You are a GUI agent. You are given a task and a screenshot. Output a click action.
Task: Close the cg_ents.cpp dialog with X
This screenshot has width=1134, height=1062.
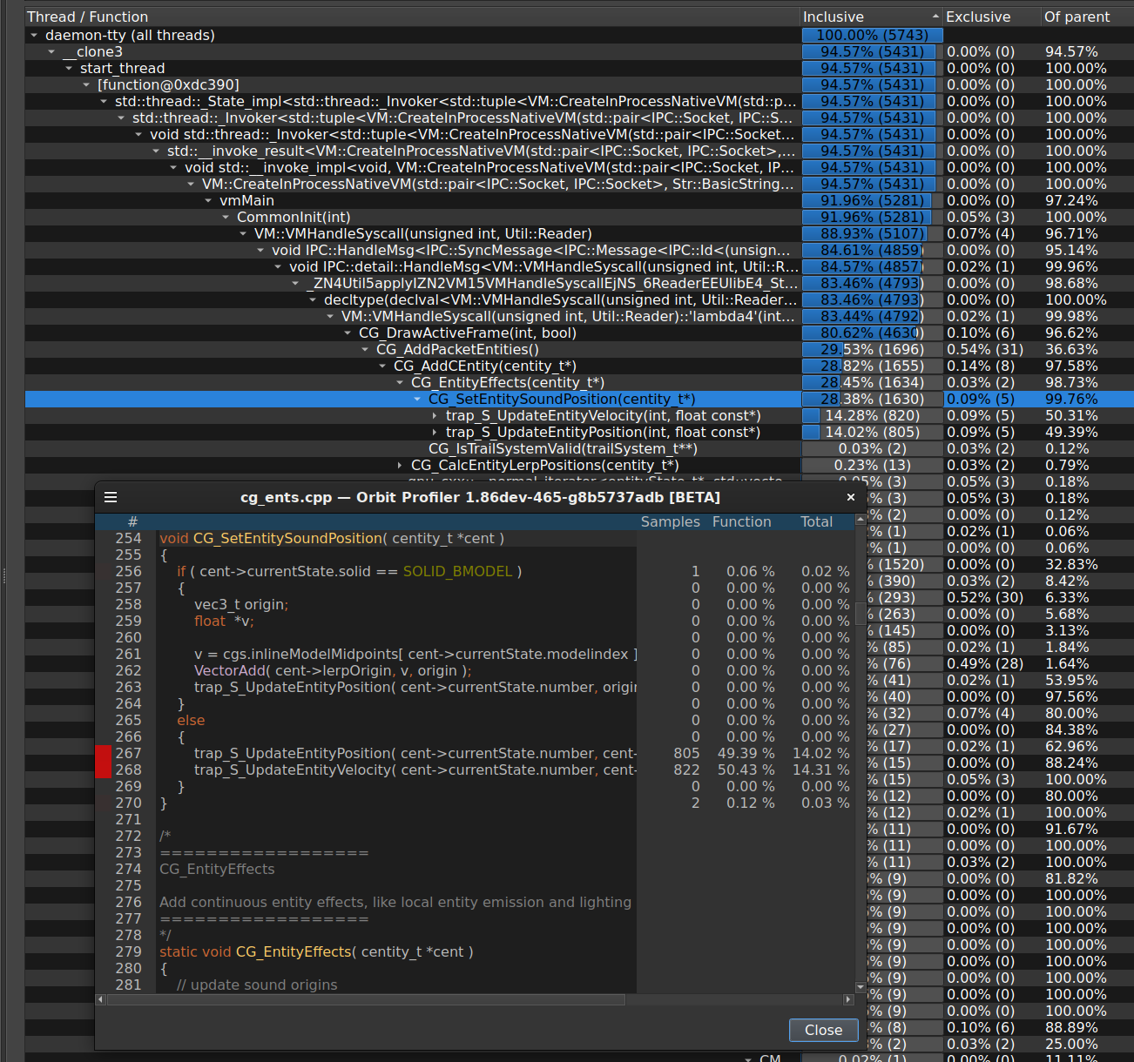coord(851,497)
